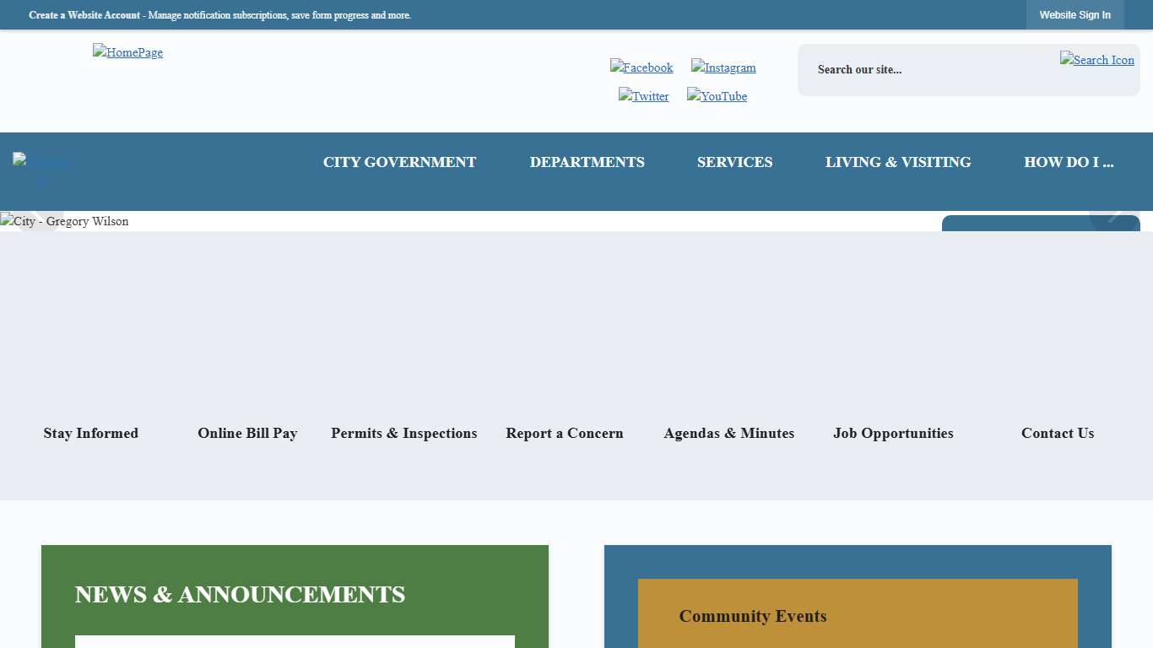Click the Gregory Wilson hero slide
The width and height of the screenshot is (1153, 648).
pos(64,221)
